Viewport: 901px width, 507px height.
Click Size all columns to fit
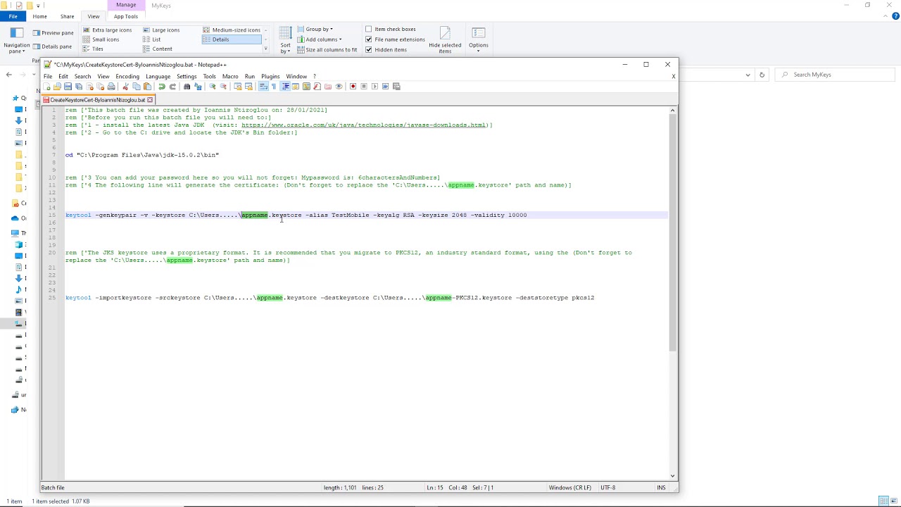327,50
